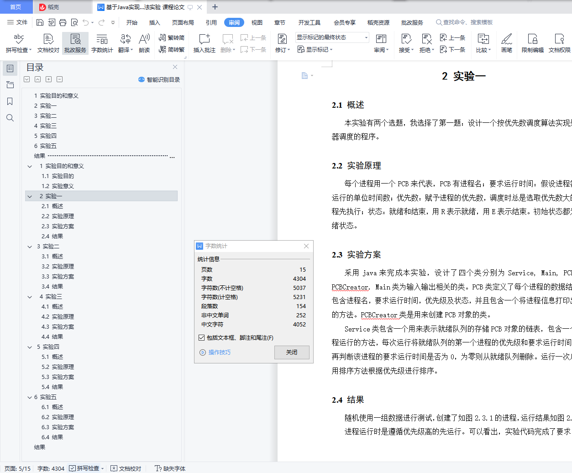Viewport: 572px width, 473px height.
Task: Switch to the 视图 ribbon tab
Action: click(x=257, y=22)
